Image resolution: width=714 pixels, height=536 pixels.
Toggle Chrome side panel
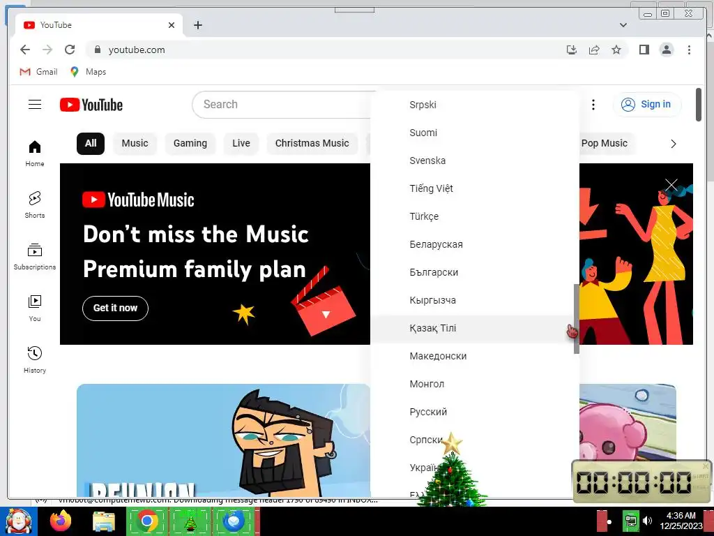point(644,50)
